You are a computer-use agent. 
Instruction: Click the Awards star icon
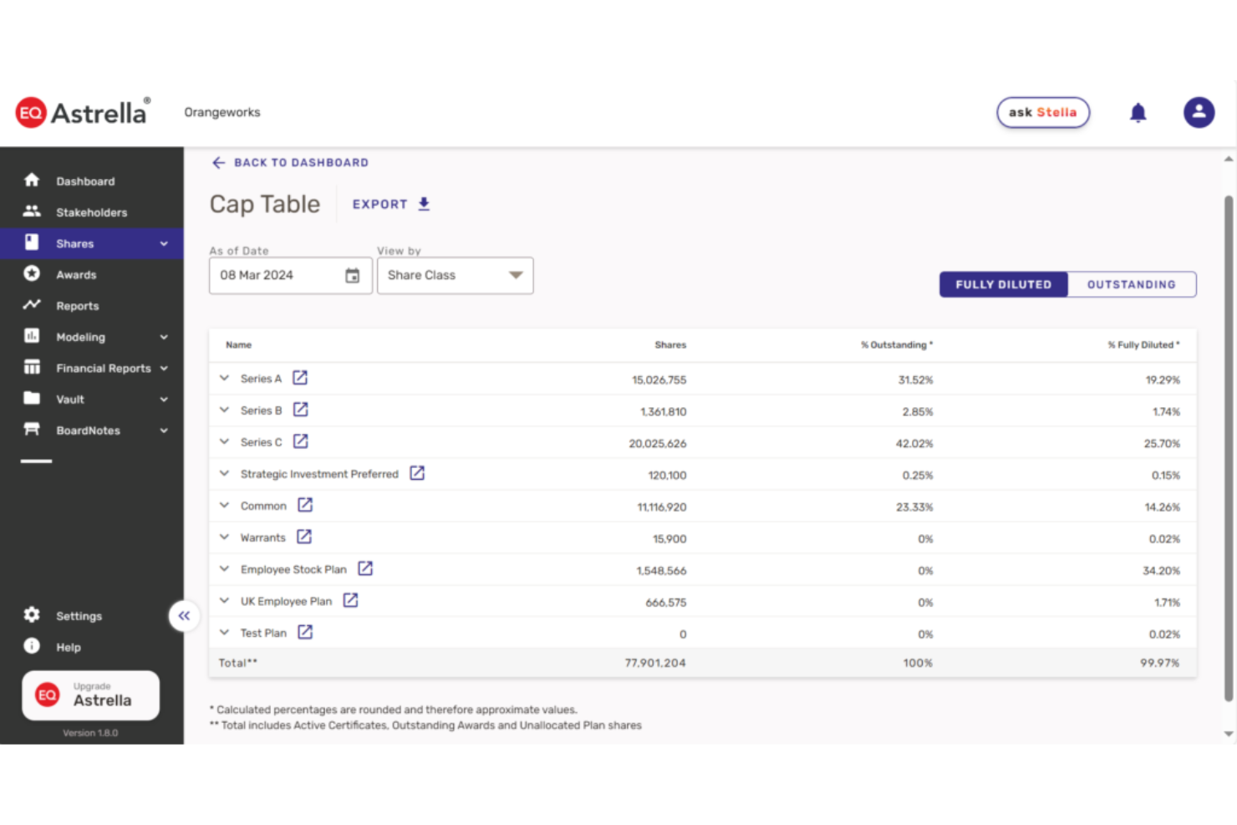click(x=32, y=273)
